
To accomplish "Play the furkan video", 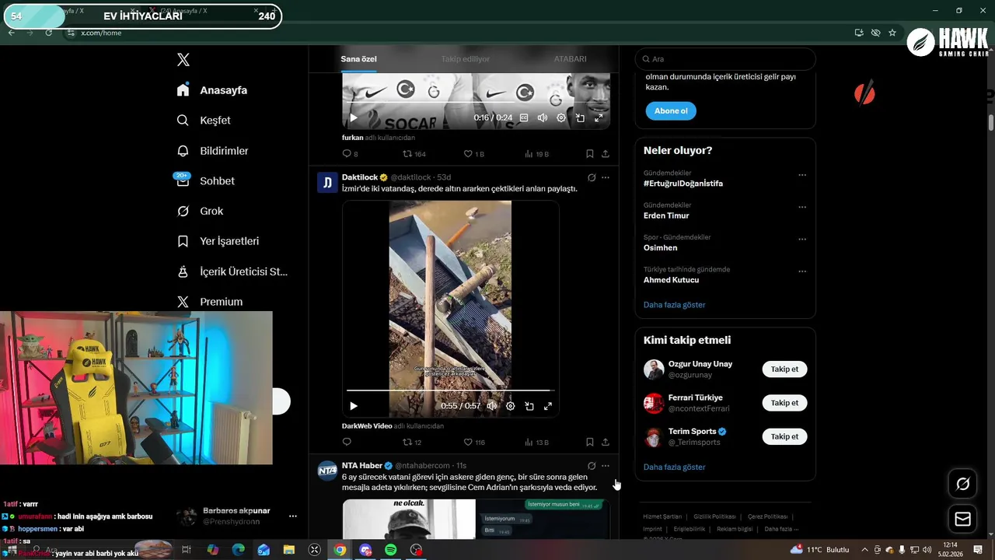I will [x=354, y=118].
